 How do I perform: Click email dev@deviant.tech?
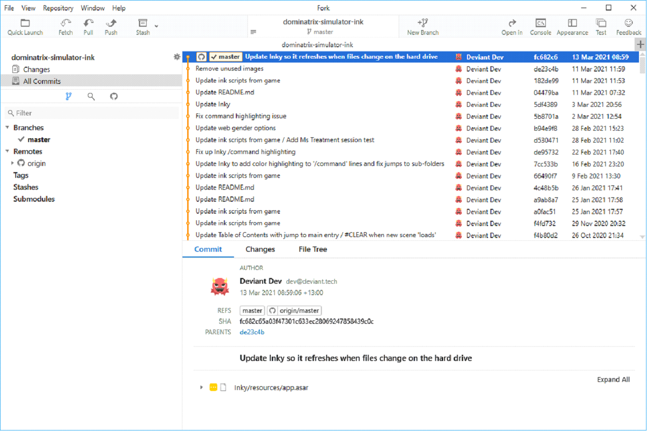tap(311, 282)
